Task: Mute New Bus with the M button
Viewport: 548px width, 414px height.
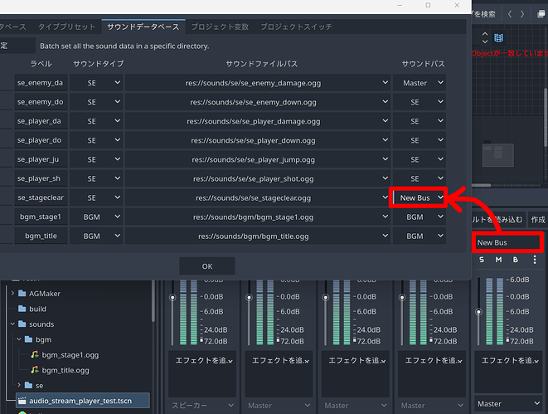Action: pos(498,261)
